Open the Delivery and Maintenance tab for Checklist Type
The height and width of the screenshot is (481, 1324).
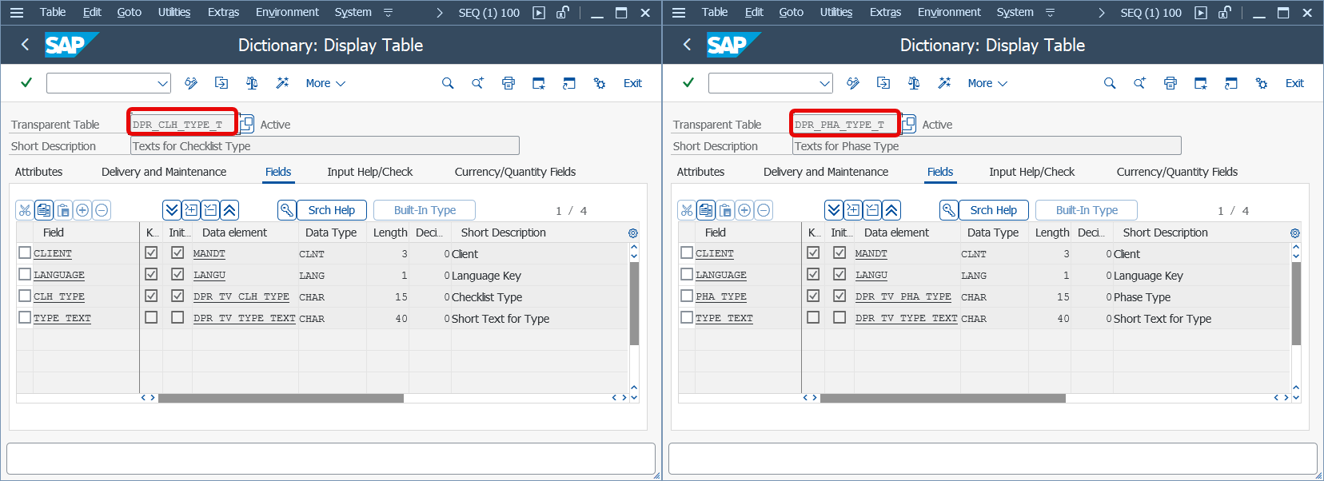point(164,172)
